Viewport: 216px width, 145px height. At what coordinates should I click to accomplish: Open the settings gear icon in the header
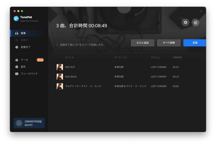click(x=185, y=22)
